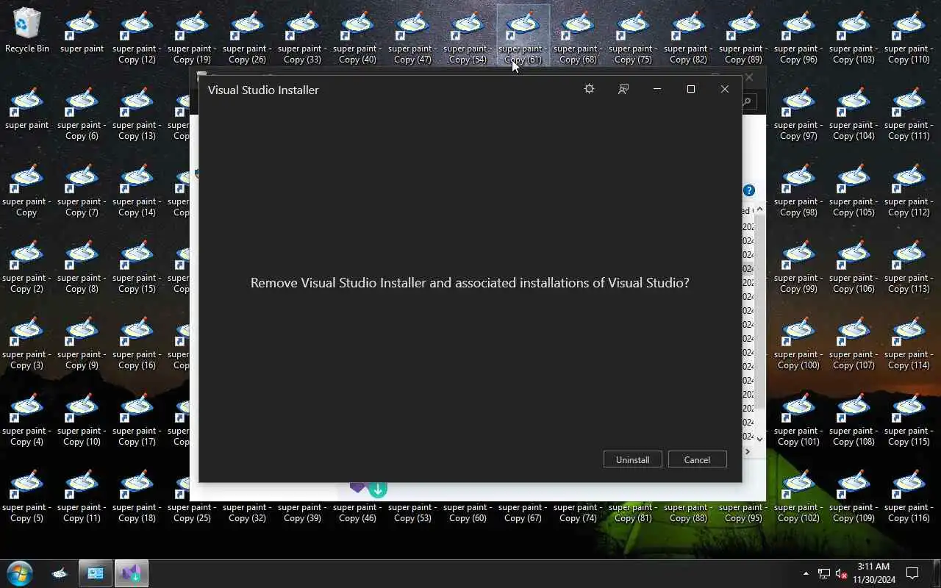Select 'super paint - Copy (98)' shortcut

798,190
